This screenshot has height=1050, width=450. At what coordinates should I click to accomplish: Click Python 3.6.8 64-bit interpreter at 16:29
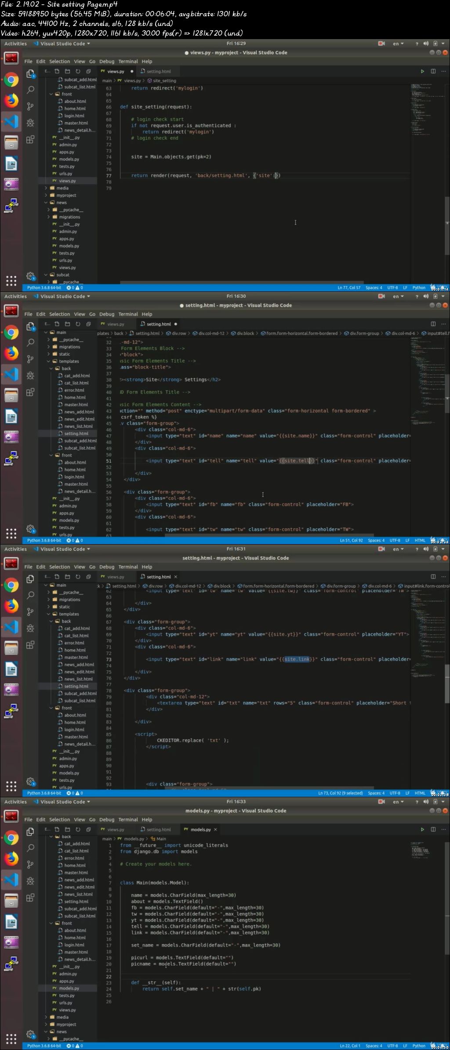[44, 288]
